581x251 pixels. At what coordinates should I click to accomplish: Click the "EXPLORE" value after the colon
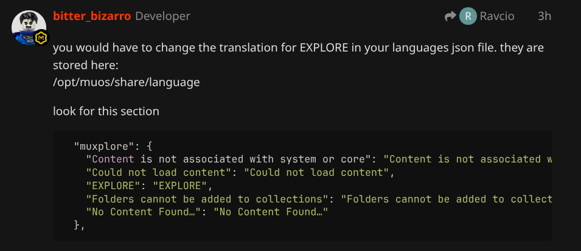180,186
